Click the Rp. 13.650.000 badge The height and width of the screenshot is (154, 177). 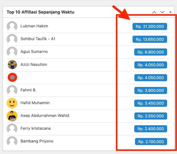point(150,39)
